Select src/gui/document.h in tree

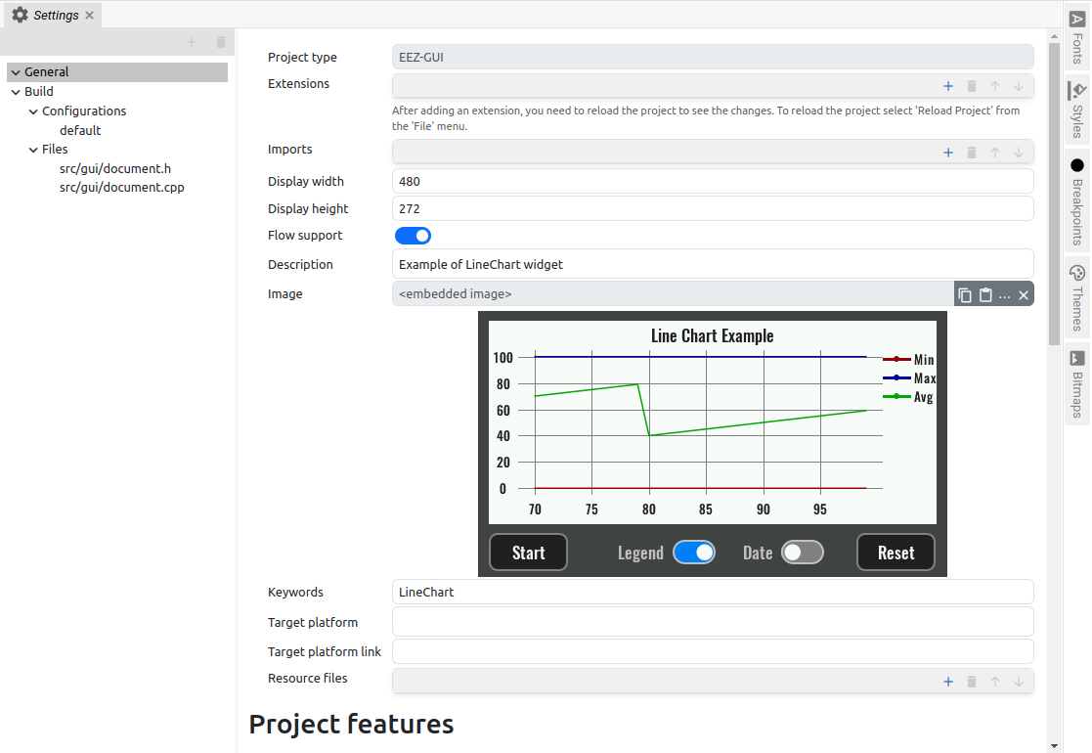point(115,168)
